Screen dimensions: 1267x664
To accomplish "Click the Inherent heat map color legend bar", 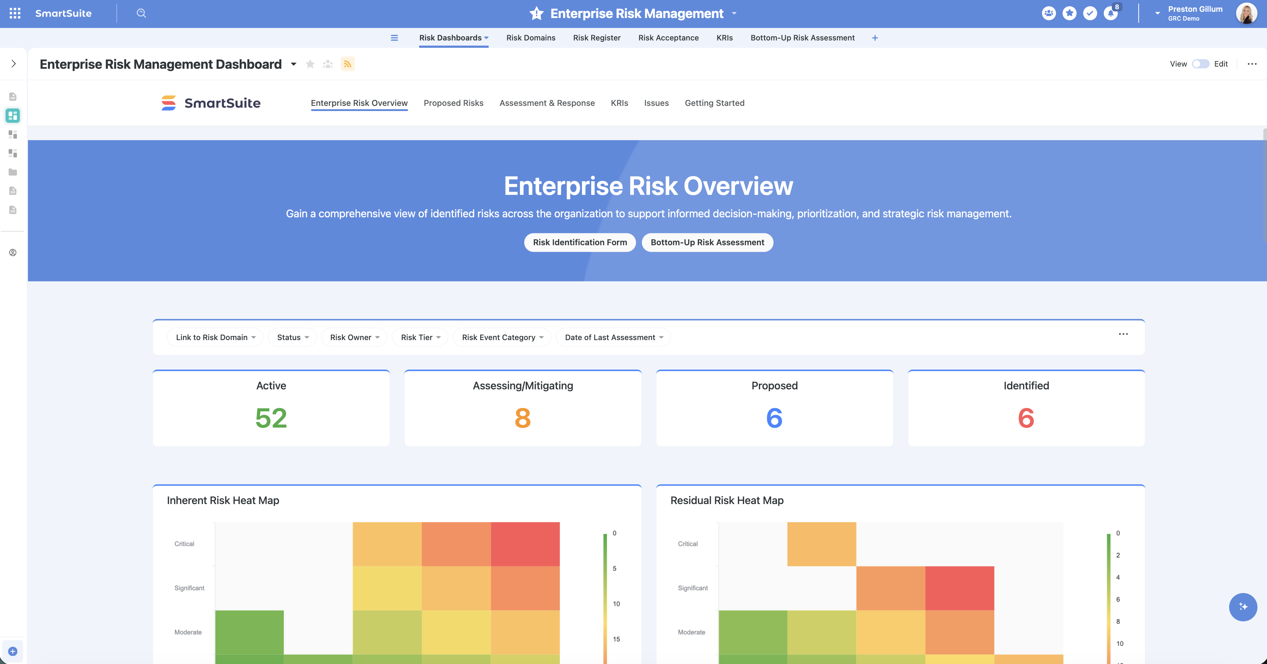I will point(605,599).
